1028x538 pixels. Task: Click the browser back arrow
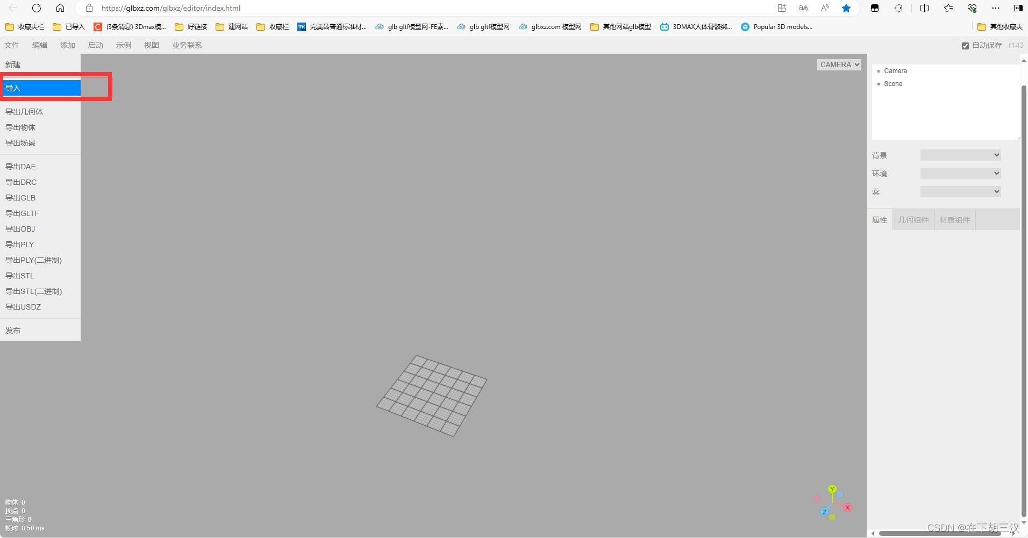(13, 8)
